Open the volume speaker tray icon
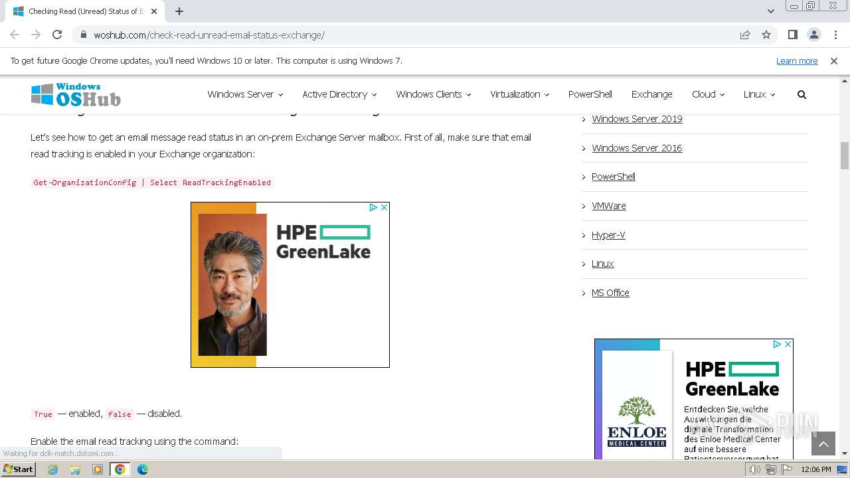Screen dimensions: 850x478 755,469
